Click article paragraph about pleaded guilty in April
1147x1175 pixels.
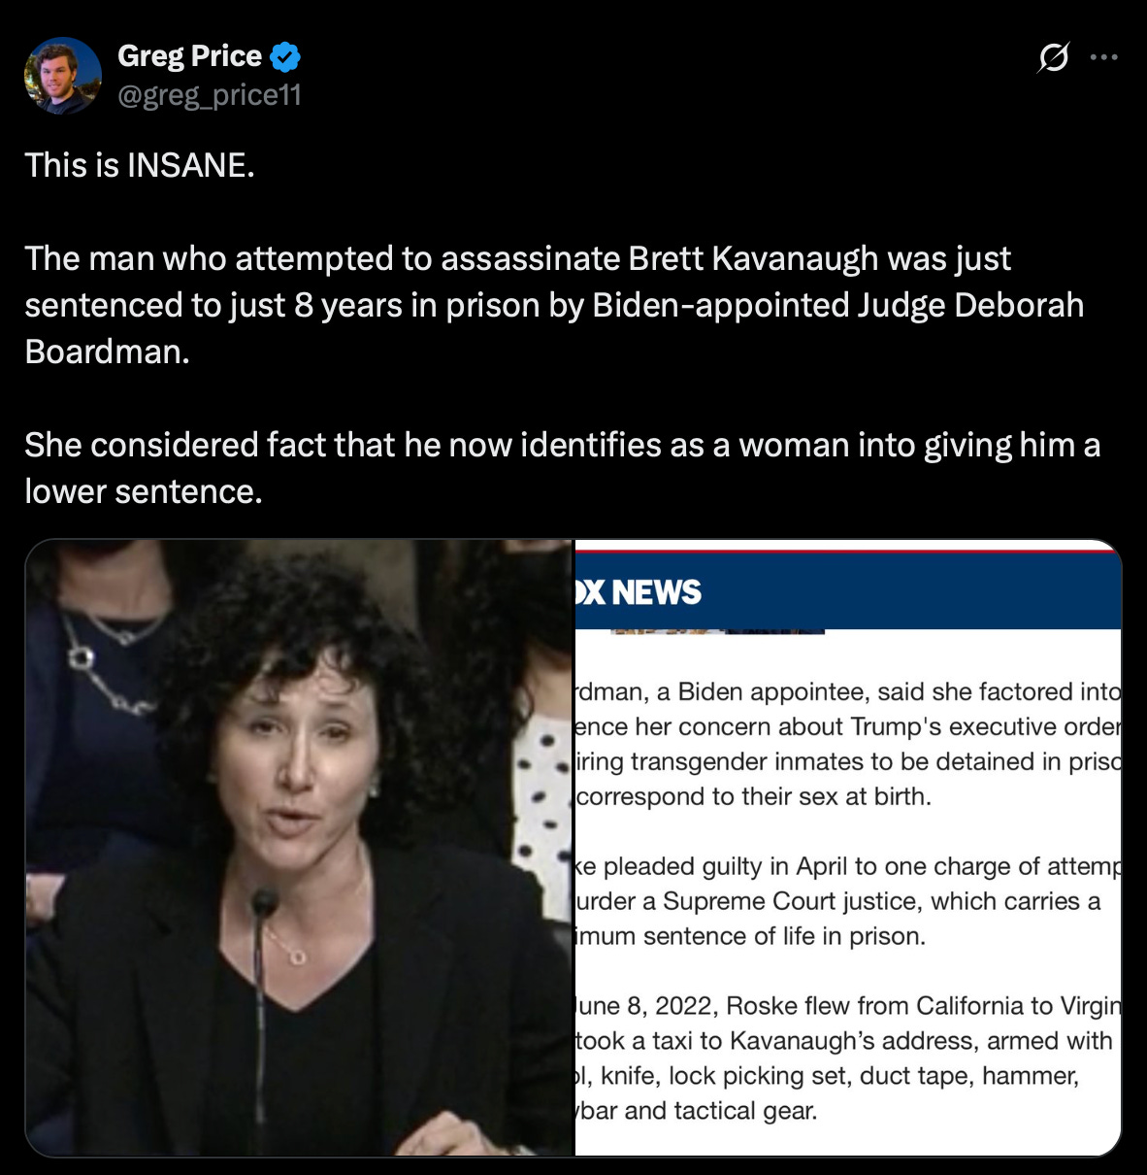tap(848, 901)
